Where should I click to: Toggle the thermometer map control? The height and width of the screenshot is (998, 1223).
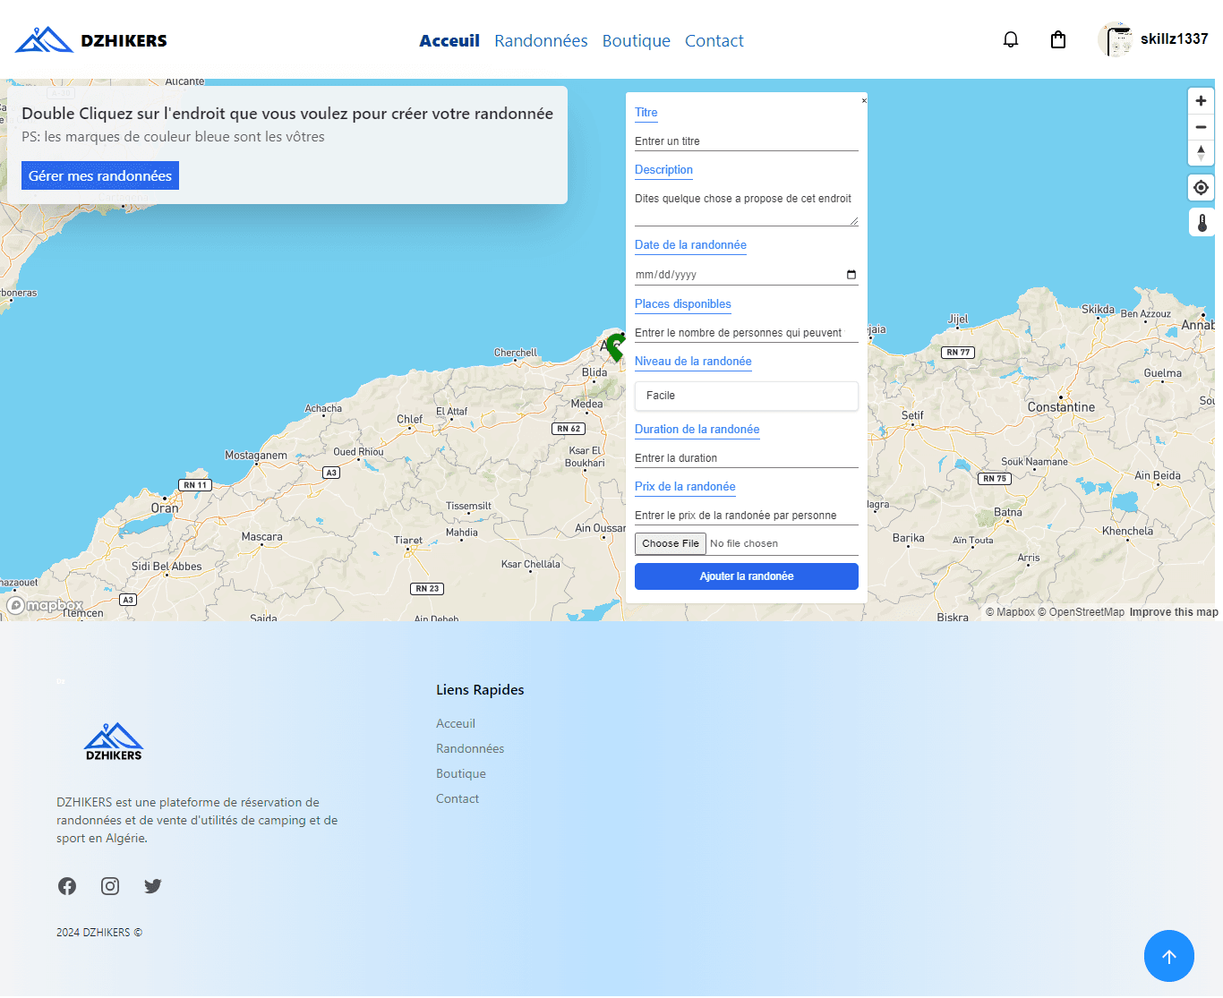pos(1201,222)
